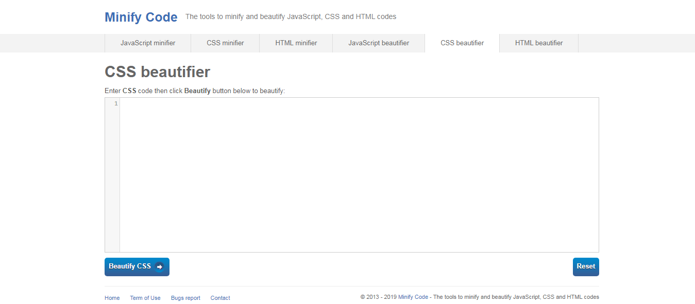Switch to the JavaScript minifier tab
The height and width of the screenshot is (304, 695).
click(147, 43)
